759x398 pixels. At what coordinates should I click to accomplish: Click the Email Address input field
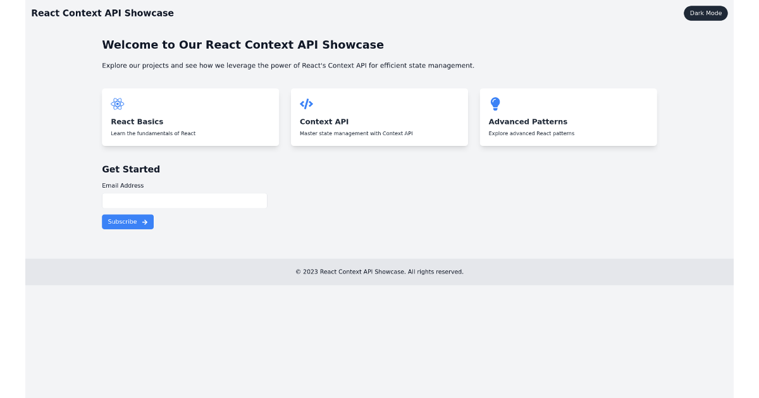point(184,200)
